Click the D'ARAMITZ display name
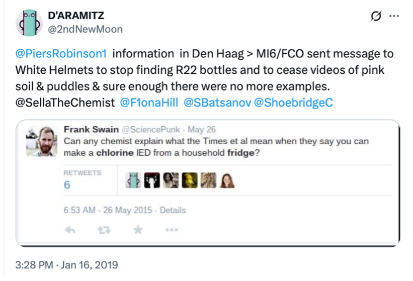Viewport: 413px width, 281px height. pyautogui.click(x=76, y=16)
